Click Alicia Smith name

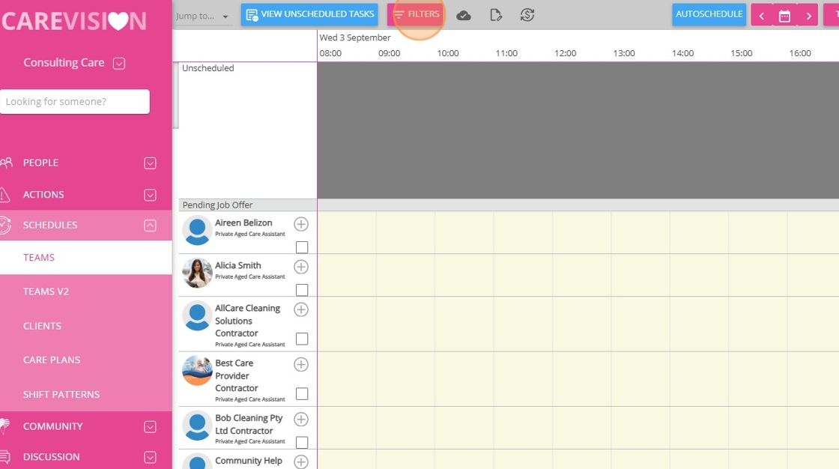pyautogui.click(x=238, y=265)
